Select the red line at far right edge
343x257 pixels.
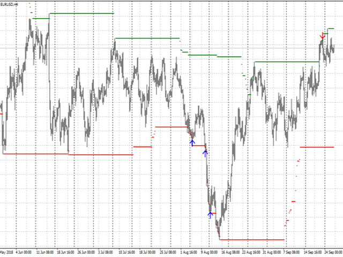(x=316, y=147)
